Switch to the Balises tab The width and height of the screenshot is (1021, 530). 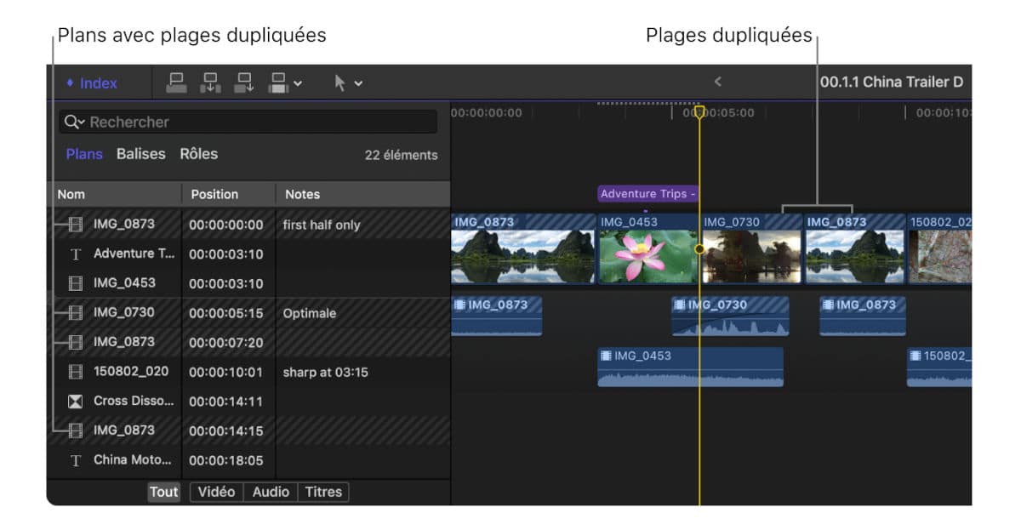point(140,154)
